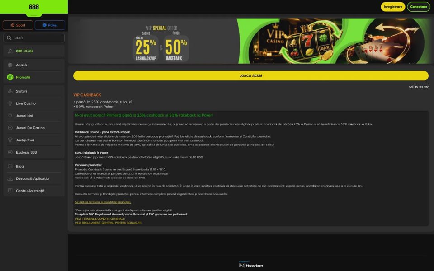The image size is (434, 271).
Task: Open Centru Asistență help page
Action: pos(34,191)
